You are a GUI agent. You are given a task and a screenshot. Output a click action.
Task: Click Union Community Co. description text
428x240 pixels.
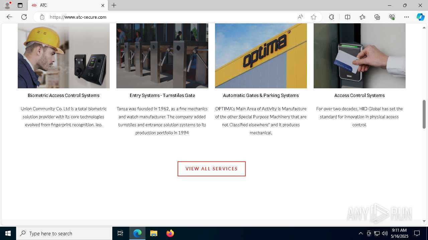pos(64,117)
